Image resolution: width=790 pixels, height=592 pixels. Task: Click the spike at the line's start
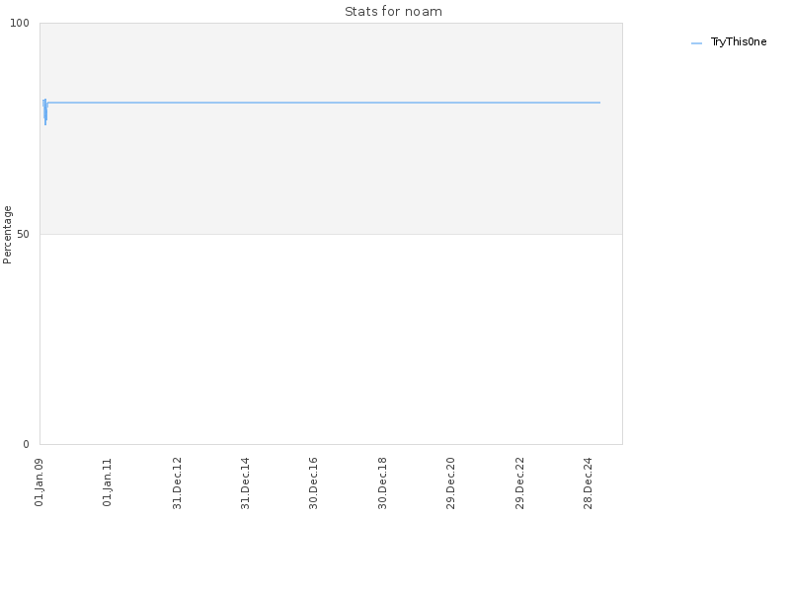pyautogui.click(x=44, y=111)
